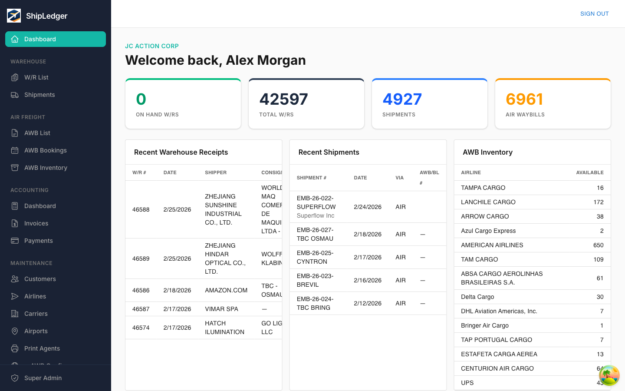Open the 4927 Shipments card
The image size is (625, 391).
tap(430, 104)
